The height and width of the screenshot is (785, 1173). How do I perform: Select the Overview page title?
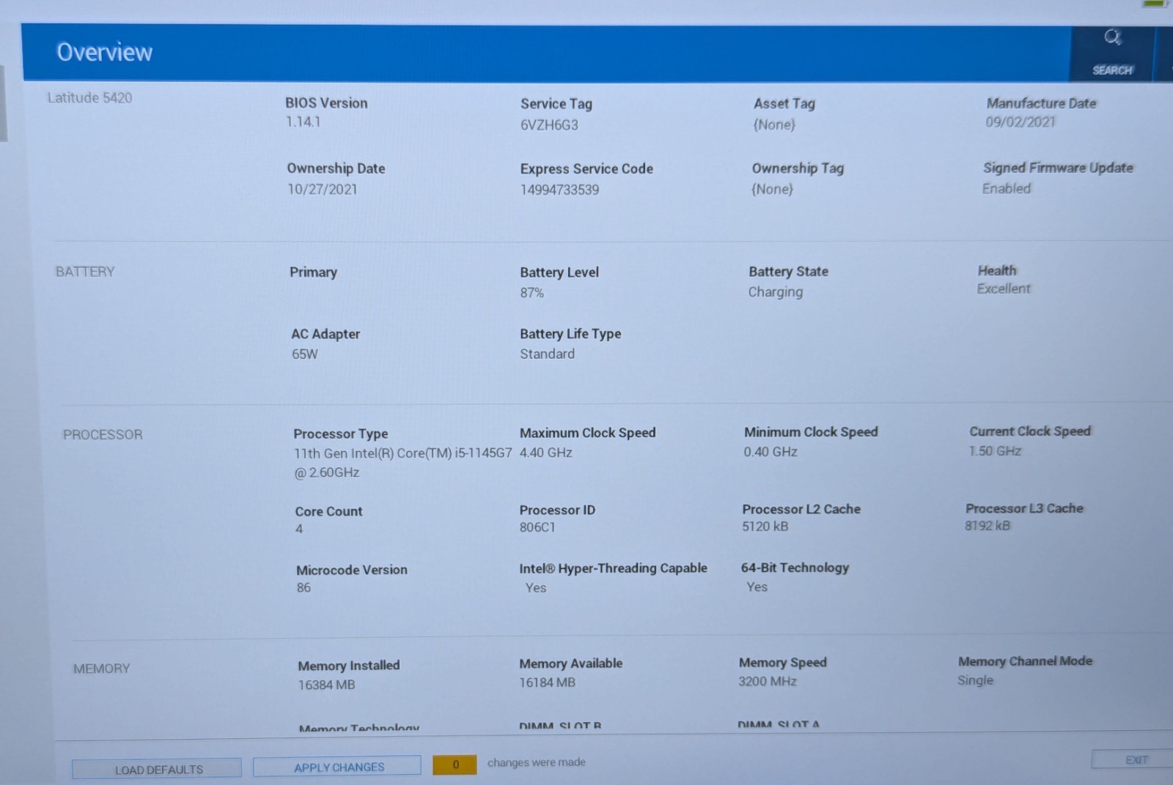[105, 52]
